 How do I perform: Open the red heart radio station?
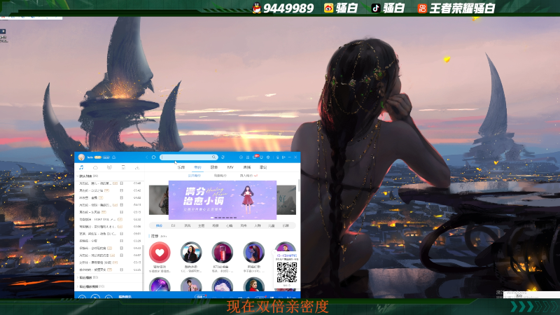coord(160,253)
